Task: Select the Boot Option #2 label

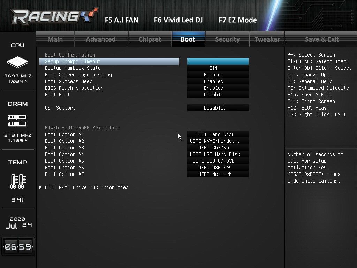Action: (x=64, y=141)
